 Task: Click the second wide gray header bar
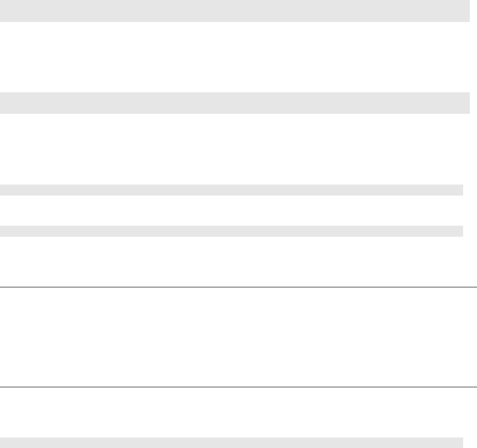tap(234, 102)
